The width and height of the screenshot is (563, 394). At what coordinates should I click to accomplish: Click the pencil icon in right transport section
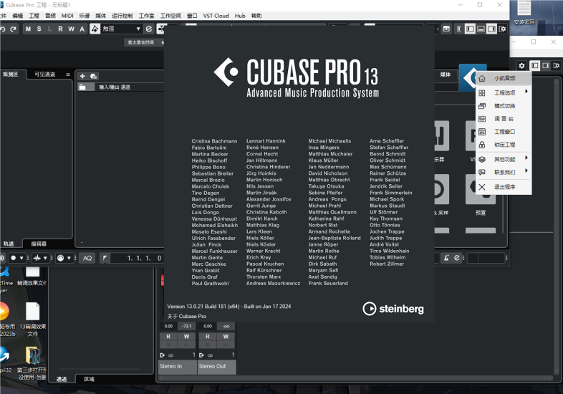(446, 257)
